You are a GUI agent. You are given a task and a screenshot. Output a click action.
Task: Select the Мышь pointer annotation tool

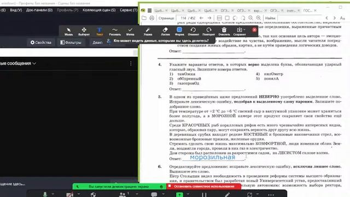tap(68, 31)
